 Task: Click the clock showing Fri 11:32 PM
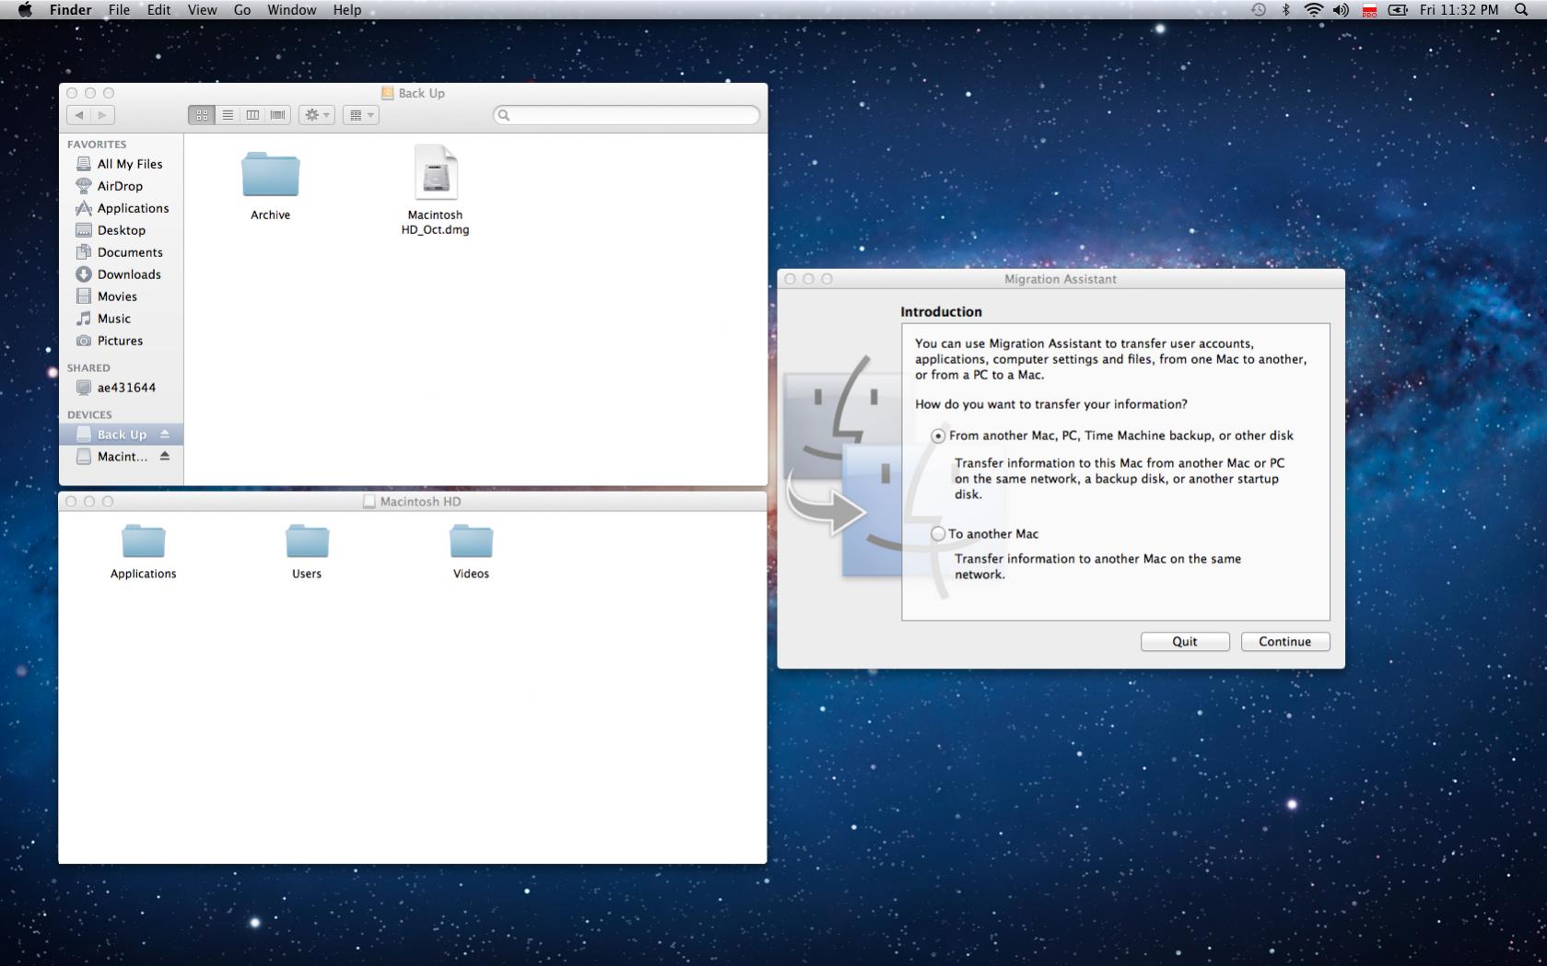pos(1459,10)
